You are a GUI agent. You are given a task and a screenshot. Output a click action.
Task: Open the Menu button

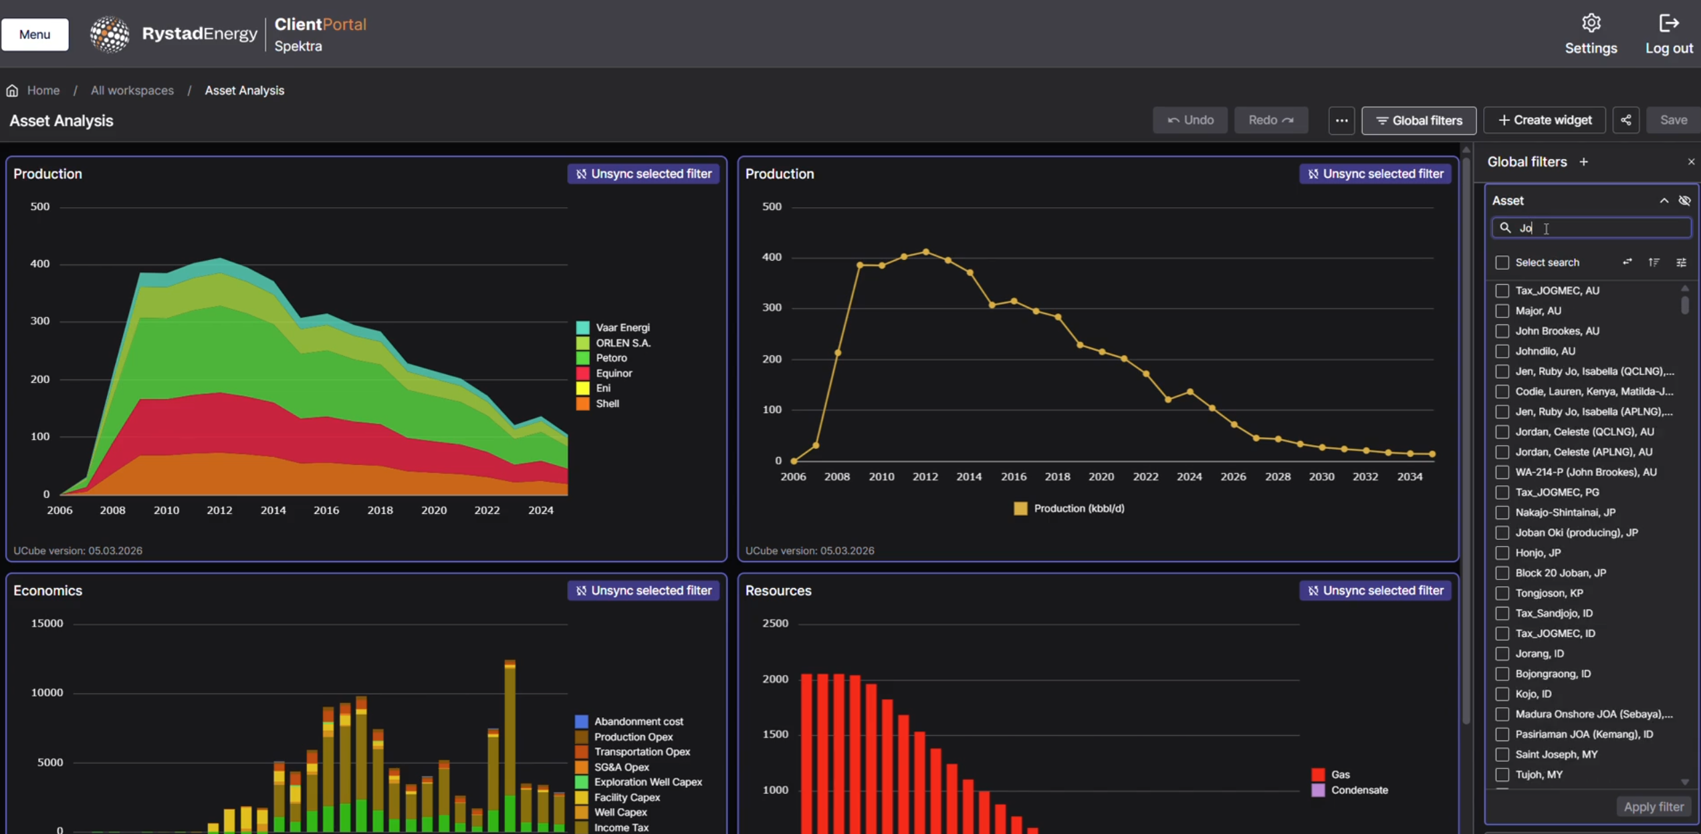(35, 34)
